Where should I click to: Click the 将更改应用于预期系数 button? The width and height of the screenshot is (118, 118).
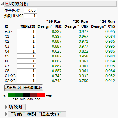coord(24,88)
